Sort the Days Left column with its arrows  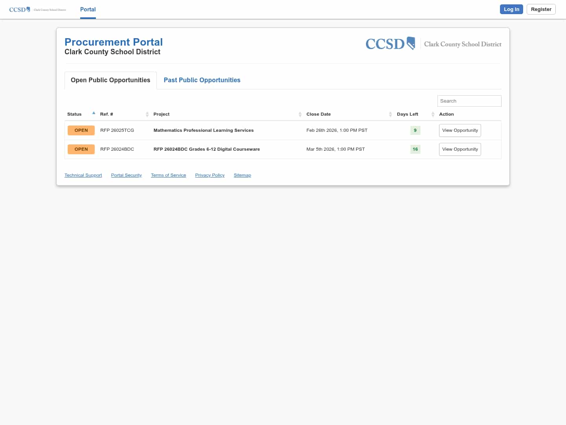(x=433, y=114)
